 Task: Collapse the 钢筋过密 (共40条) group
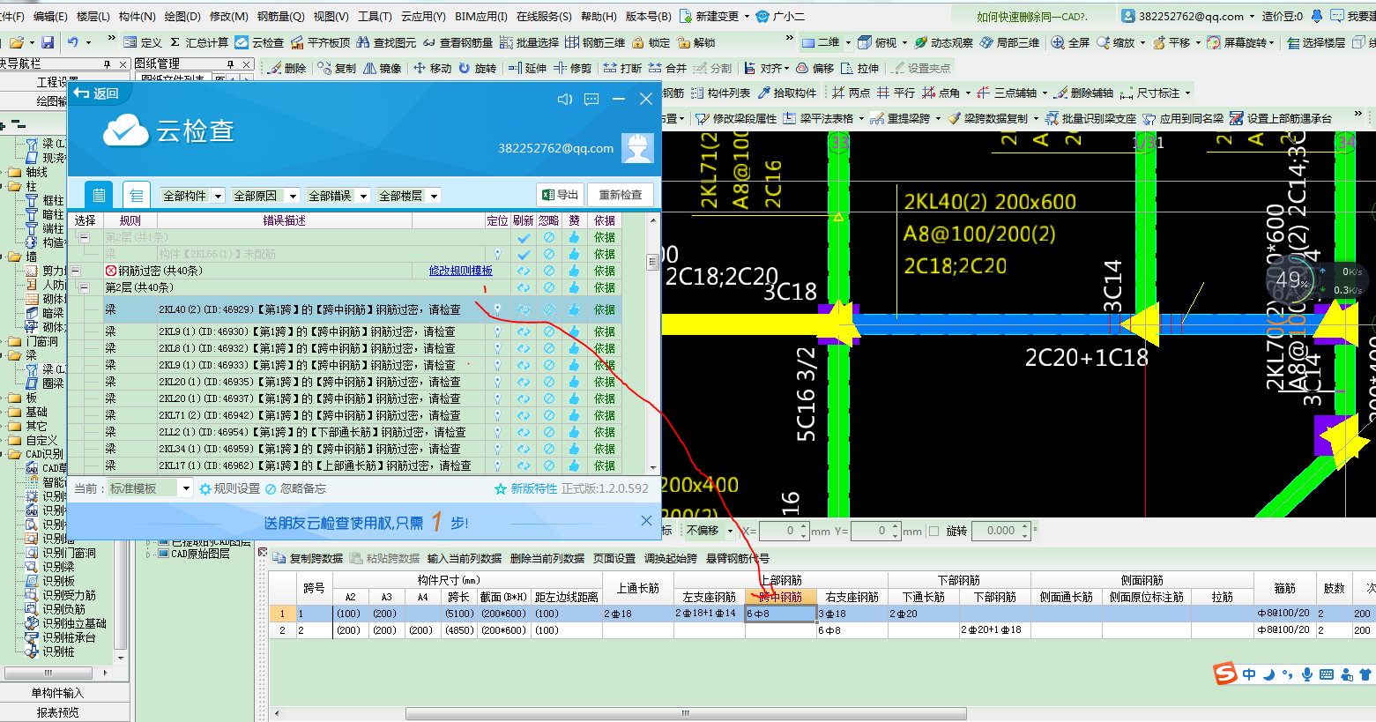76,271
